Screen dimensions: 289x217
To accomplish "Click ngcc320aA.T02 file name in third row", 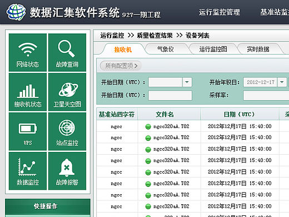I will pyautogui.click(x=171, y=149).
